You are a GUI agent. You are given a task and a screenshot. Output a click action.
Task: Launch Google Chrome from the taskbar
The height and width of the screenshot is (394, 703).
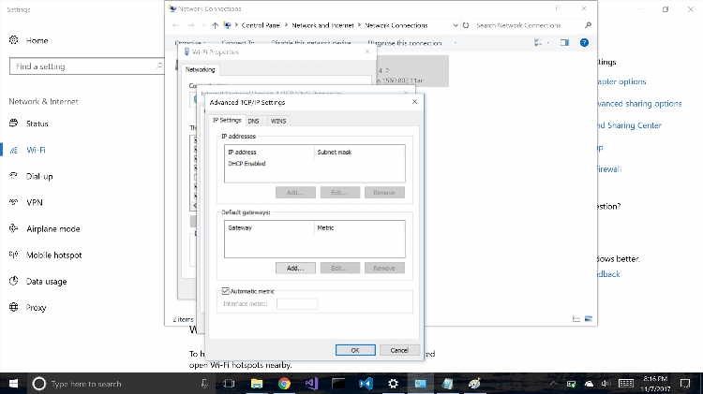coord(284,384)
